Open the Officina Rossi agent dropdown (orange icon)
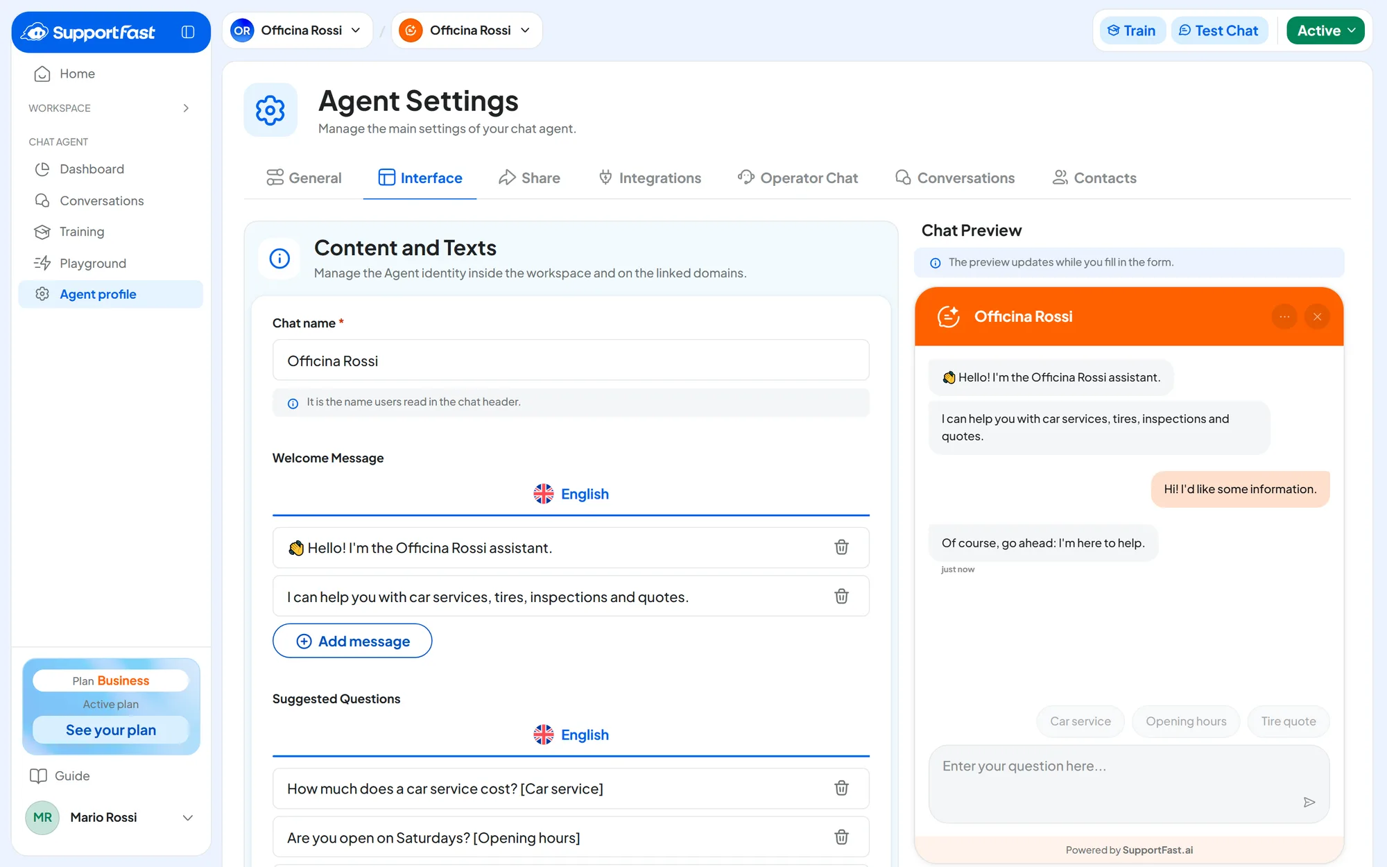Image resolution: width=1387 pixels, height=867 pixels. pyautogui.click(x=467, y=31)
